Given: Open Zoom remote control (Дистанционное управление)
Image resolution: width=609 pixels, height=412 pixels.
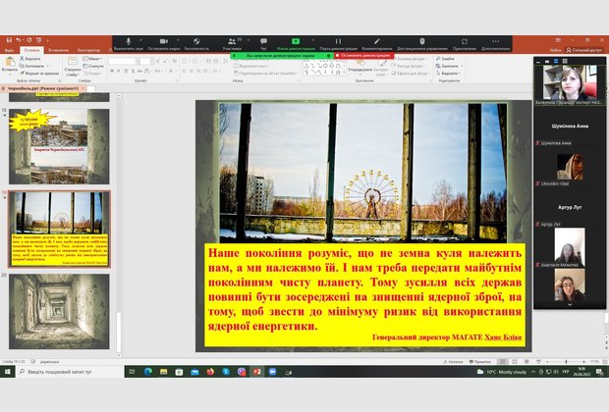Looking at the screenshot, I should pyautogui.click(x=422, y=44).
